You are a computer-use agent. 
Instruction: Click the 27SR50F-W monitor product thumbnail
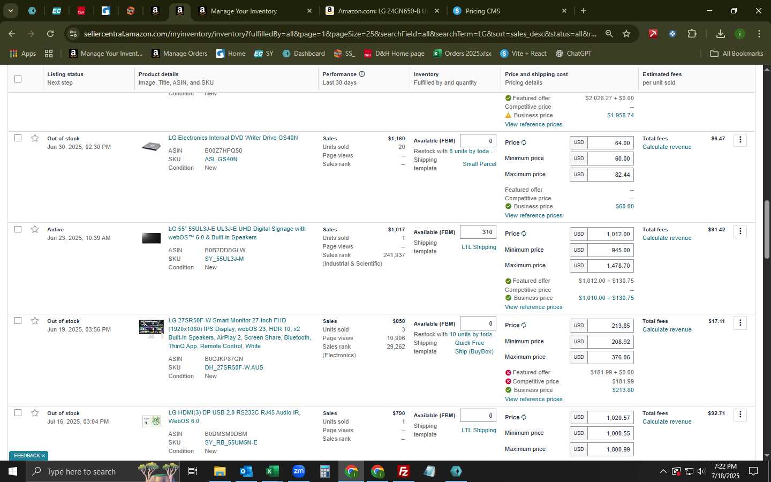(x=152, y=328)
